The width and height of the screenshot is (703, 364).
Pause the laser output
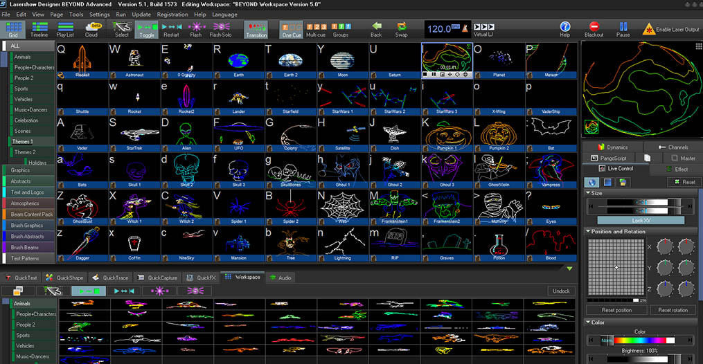click(x=623, y=29)
